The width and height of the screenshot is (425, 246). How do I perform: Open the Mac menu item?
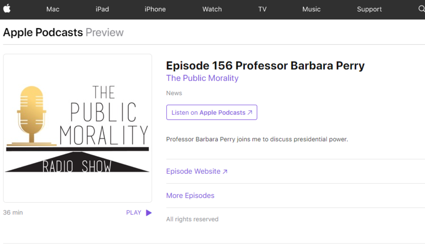click(x=53, y=9)
